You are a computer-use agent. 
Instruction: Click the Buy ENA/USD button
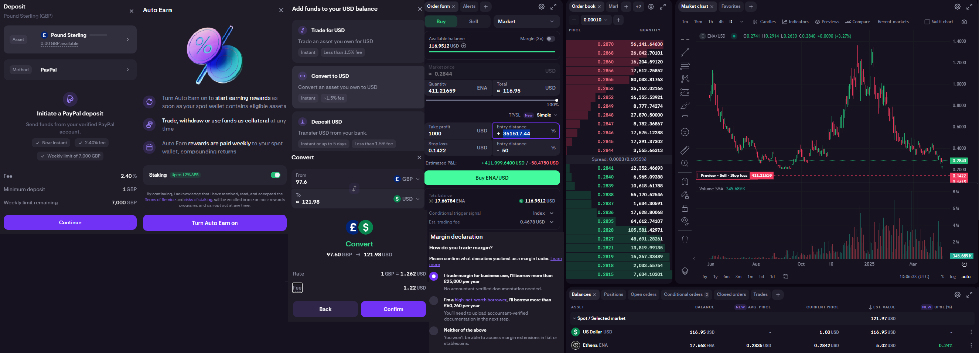492,178
